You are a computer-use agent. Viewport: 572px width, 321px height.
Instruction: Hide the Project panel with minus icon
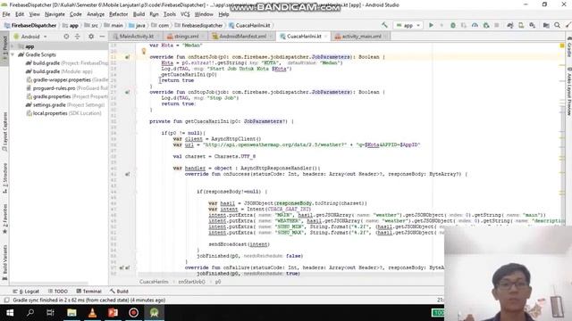[102, 37]
